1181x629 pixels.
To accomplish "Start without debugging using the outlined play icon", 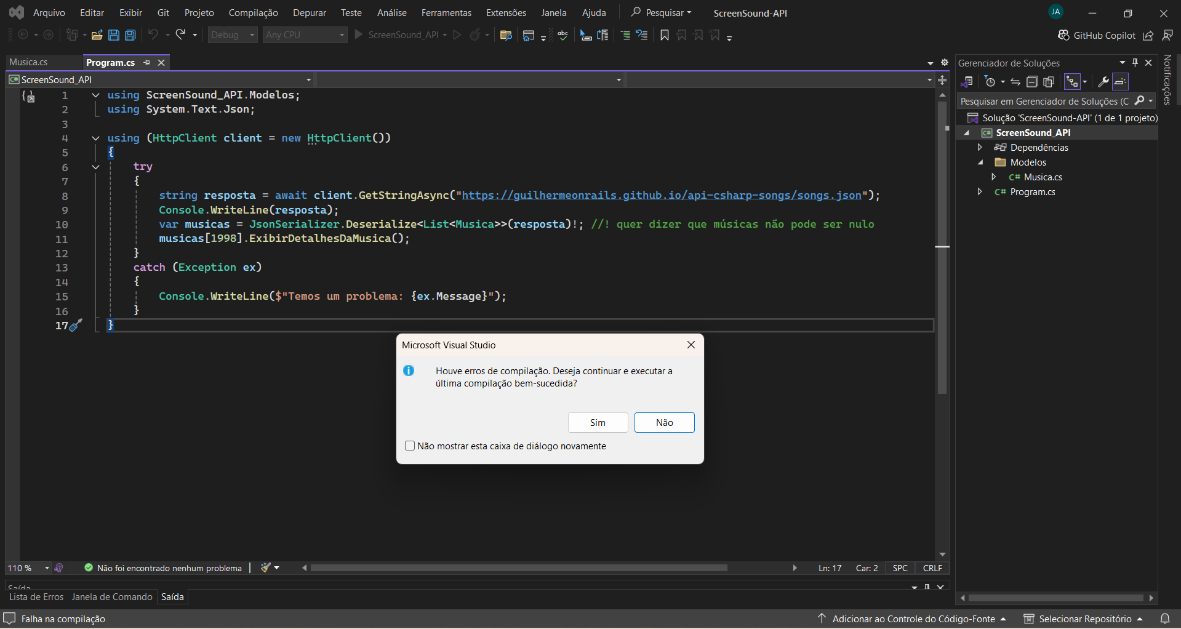I will (x=457, y=35).
